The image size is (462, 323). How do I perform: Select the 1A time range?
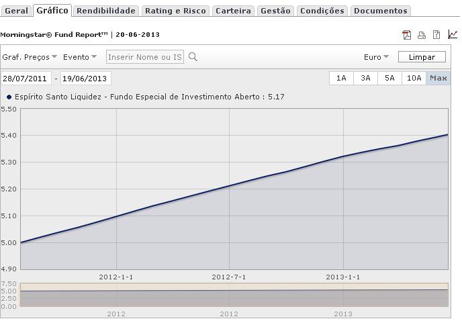341,78
